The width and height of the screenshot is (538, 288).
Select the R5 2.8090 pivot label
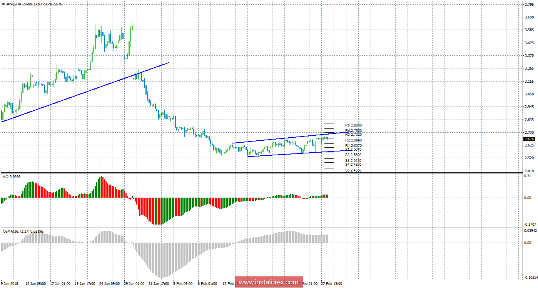pyautogui.click(x=353, y=125)
